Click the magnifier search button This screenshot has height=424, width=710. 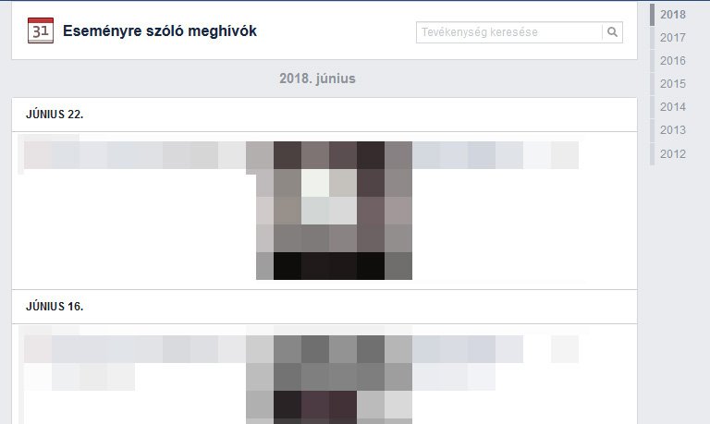[x=612, y=32]
